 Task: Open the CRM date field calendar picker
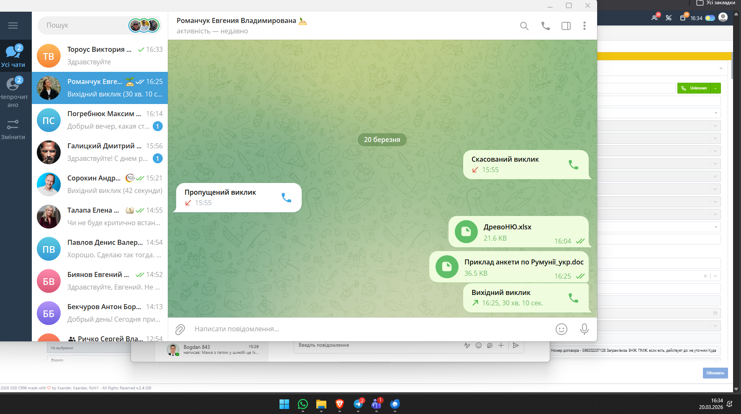click(715, 313)
